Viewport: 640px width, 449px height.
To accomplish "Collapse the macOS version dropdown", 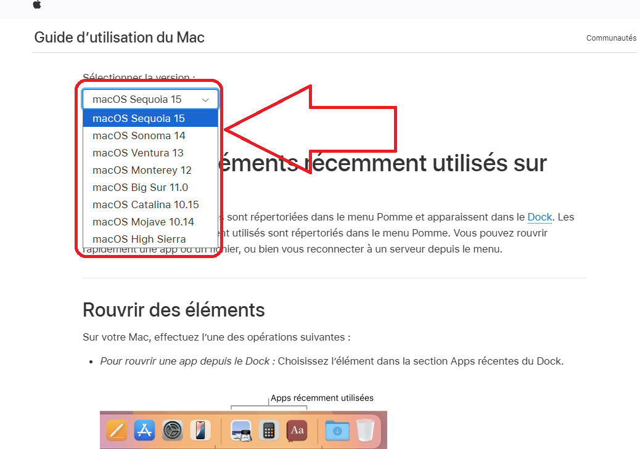I will point(150,99).
